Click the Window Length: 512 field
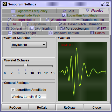The height and width of the screenshot is (112, 112). click(x=29, y=97)
